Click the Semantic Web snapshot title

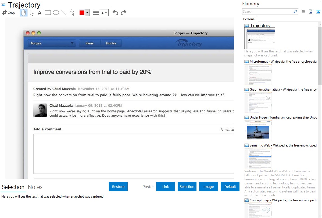[x=283, y=145]
